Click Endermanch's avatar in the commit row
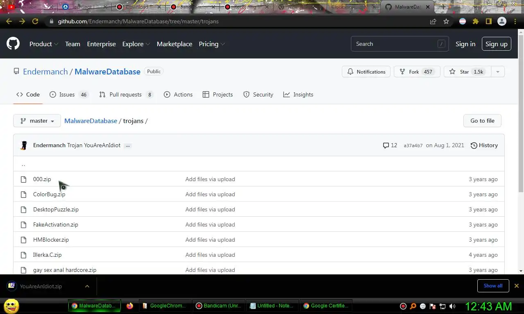The height and width of the screenshot is (314, 524). (24, 145)
